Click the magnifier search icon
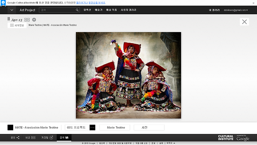The width and height of the screenshot is (257, 145). [77, 10]
